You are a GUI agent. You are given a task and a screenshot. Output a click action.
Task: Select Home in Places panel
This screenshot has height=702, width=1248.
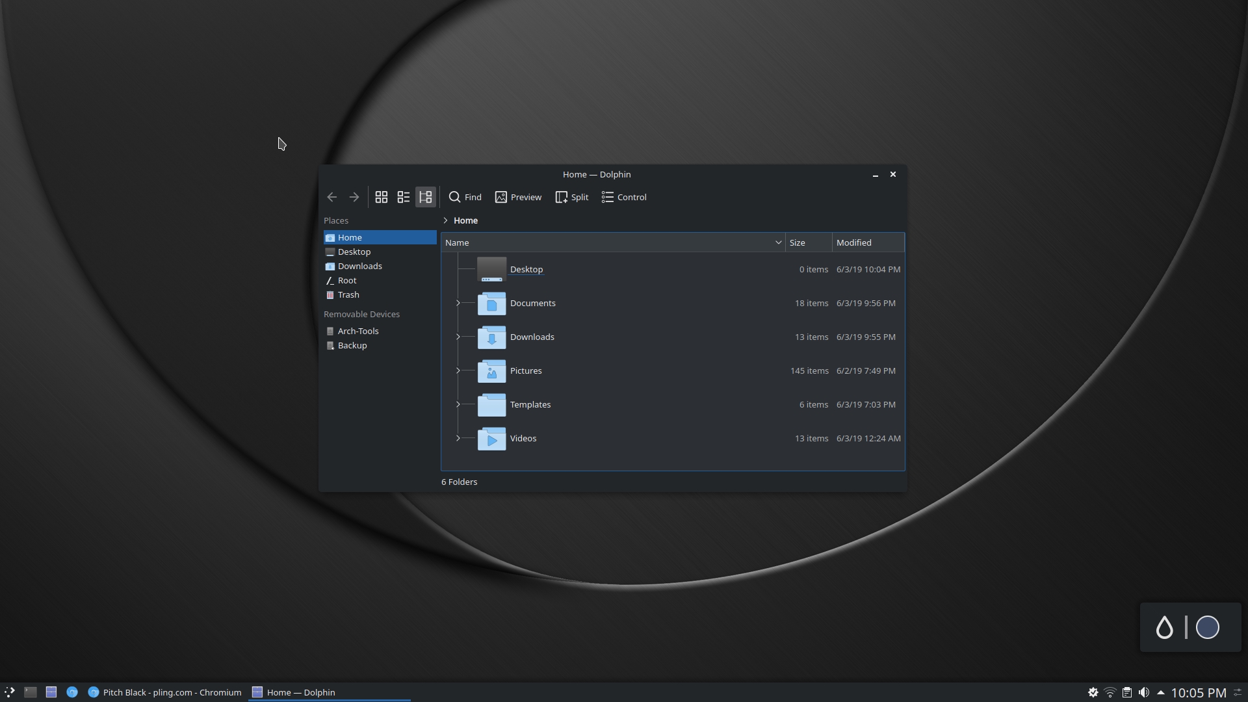380,237
